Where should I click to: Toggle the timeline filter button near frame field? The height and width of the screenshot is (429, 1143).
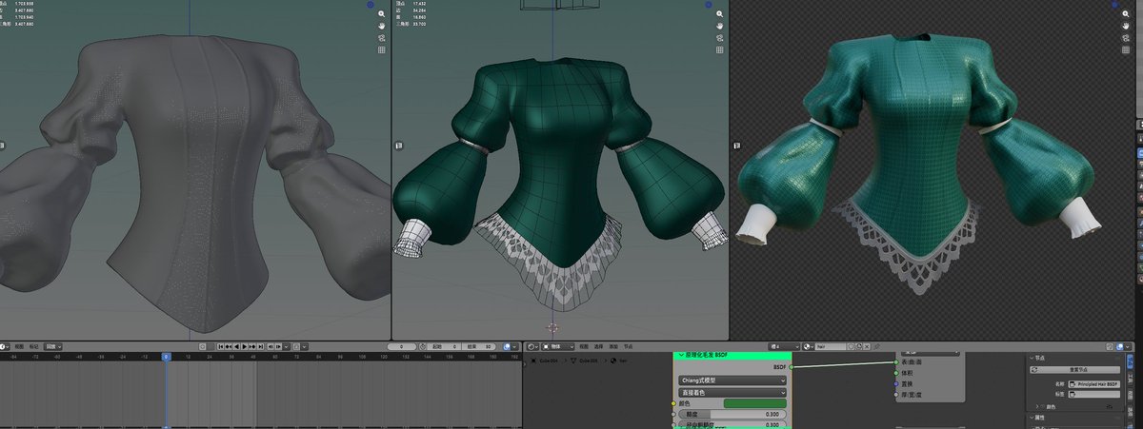coord(507,346)
